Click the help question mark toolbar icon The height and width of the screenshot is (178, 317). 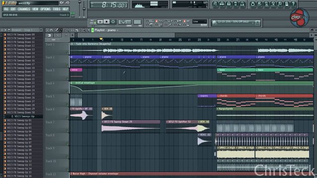point(293,4)
